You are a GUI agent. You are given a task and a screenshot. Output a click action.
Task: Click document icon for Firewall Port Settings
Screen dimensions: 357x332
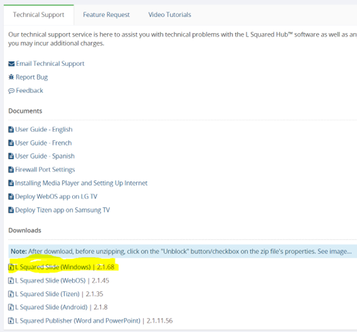point(11,170)
